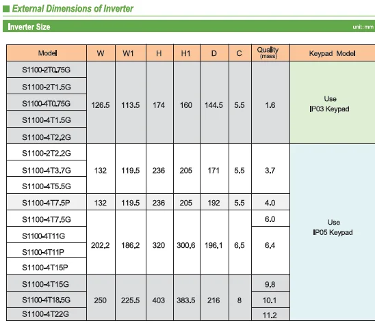Click model cell S1100-2T0.75G
This screenshot has height=323, width=375.
pyautogui.click(x=46, y=70)
